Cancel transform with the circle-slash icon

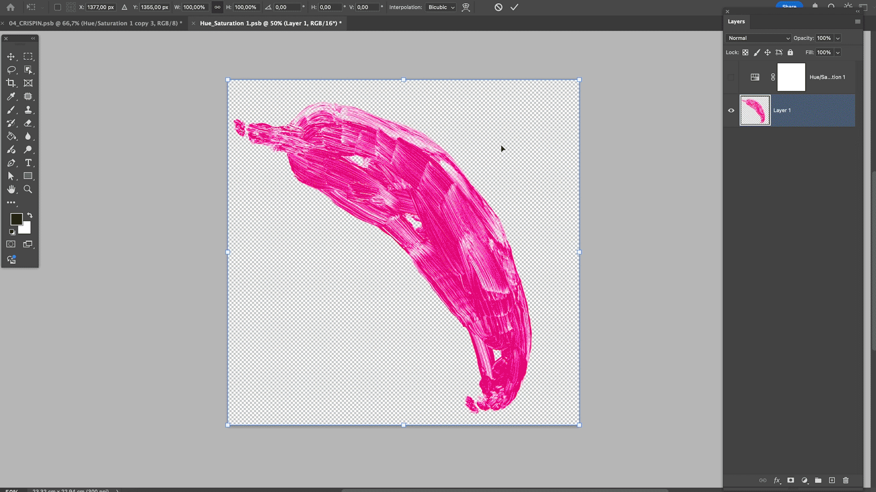click(x=498, y=7)
